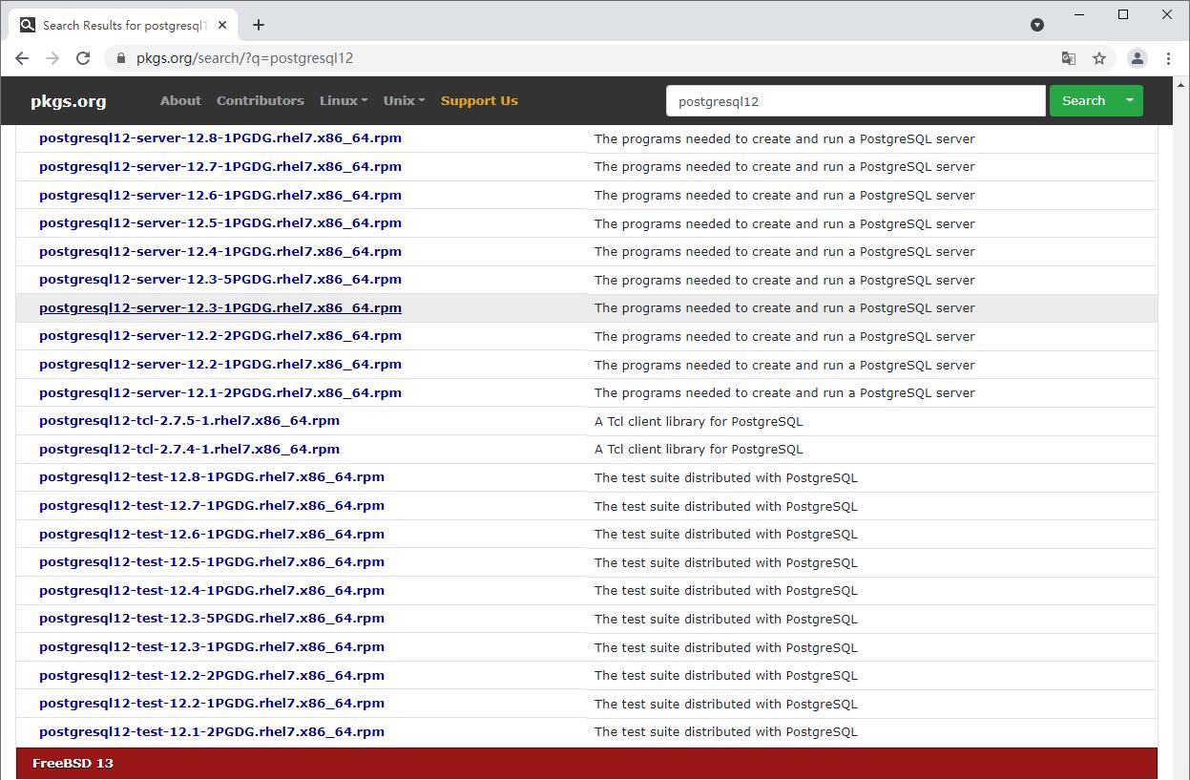Click description of postgresql12-test-12.1-2PGDG row
This screenshot has height=780, width=1190.
[726, 732]
